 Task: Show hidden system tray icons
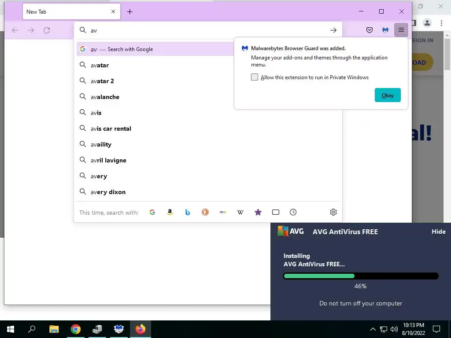coord(373,329)
